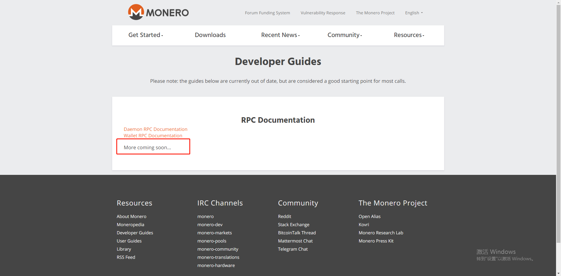Image resolution: width=561 pixels, height=276 pixels.
Task: Click the scrollbar up arrow
Action: pos(558,2)
